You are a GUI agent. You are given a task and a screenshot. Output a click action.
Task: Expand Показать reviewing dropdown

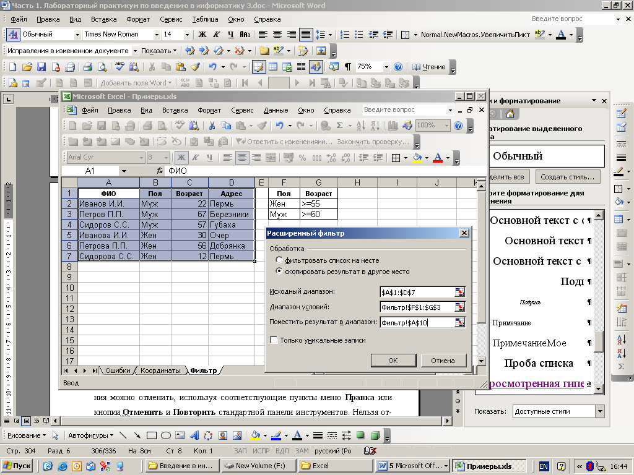(x=158, y=51)
